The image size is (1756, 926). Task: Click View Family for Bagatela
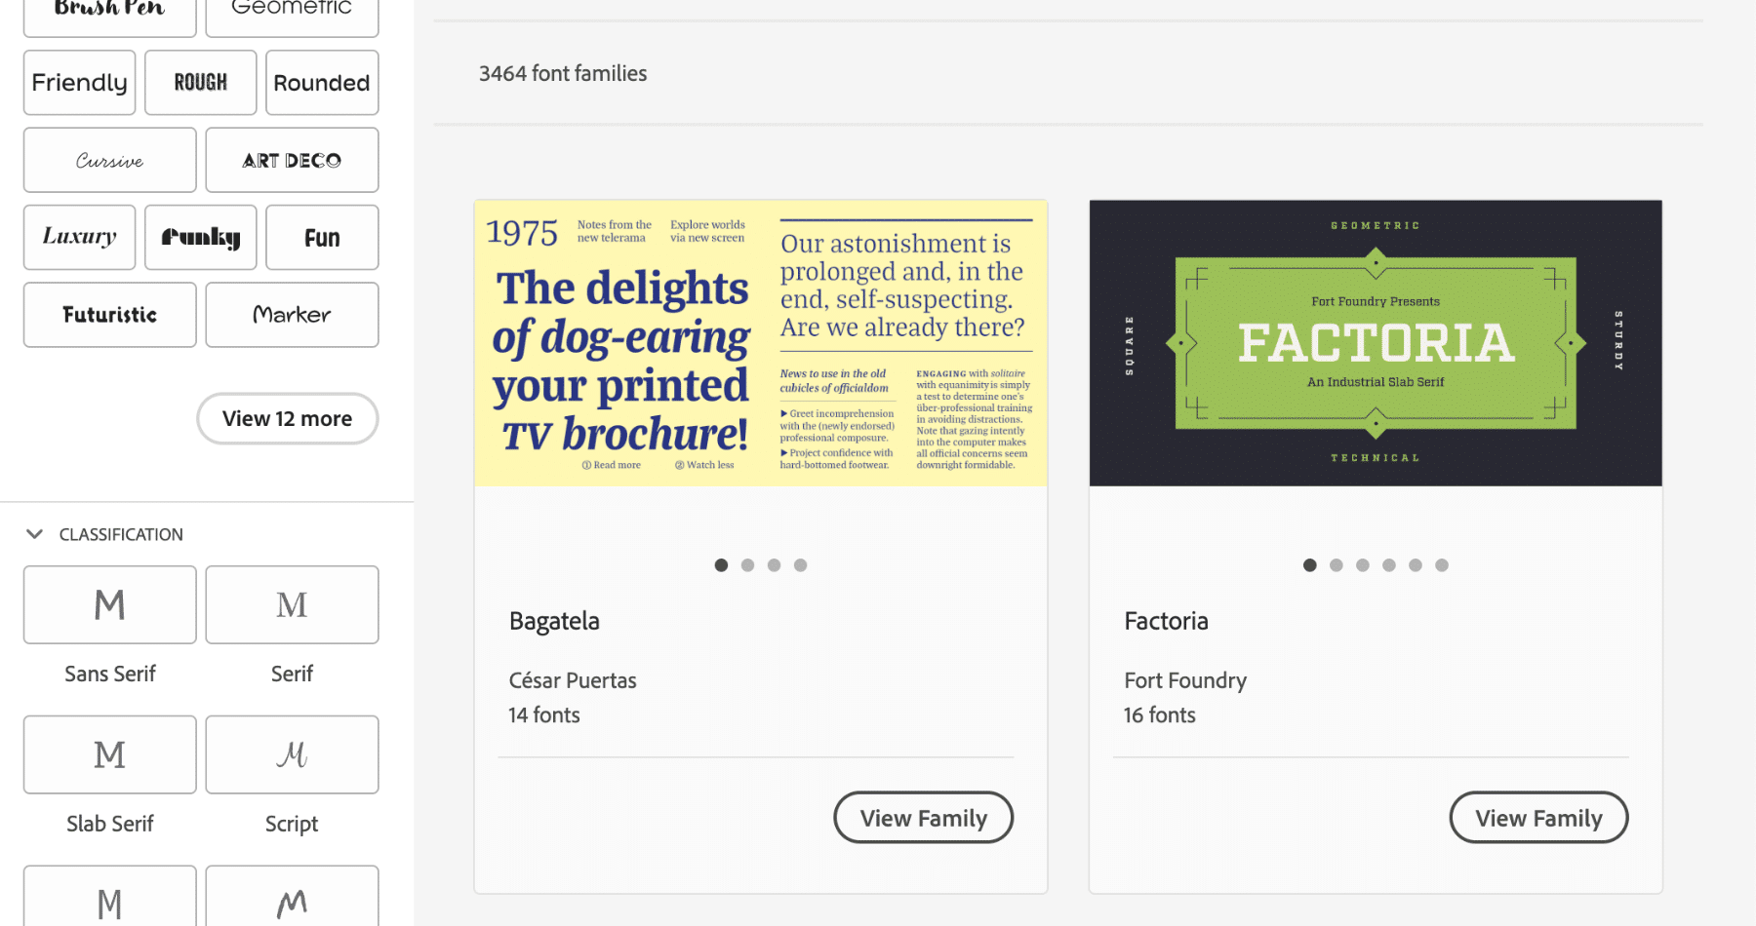tap(923, 817)
